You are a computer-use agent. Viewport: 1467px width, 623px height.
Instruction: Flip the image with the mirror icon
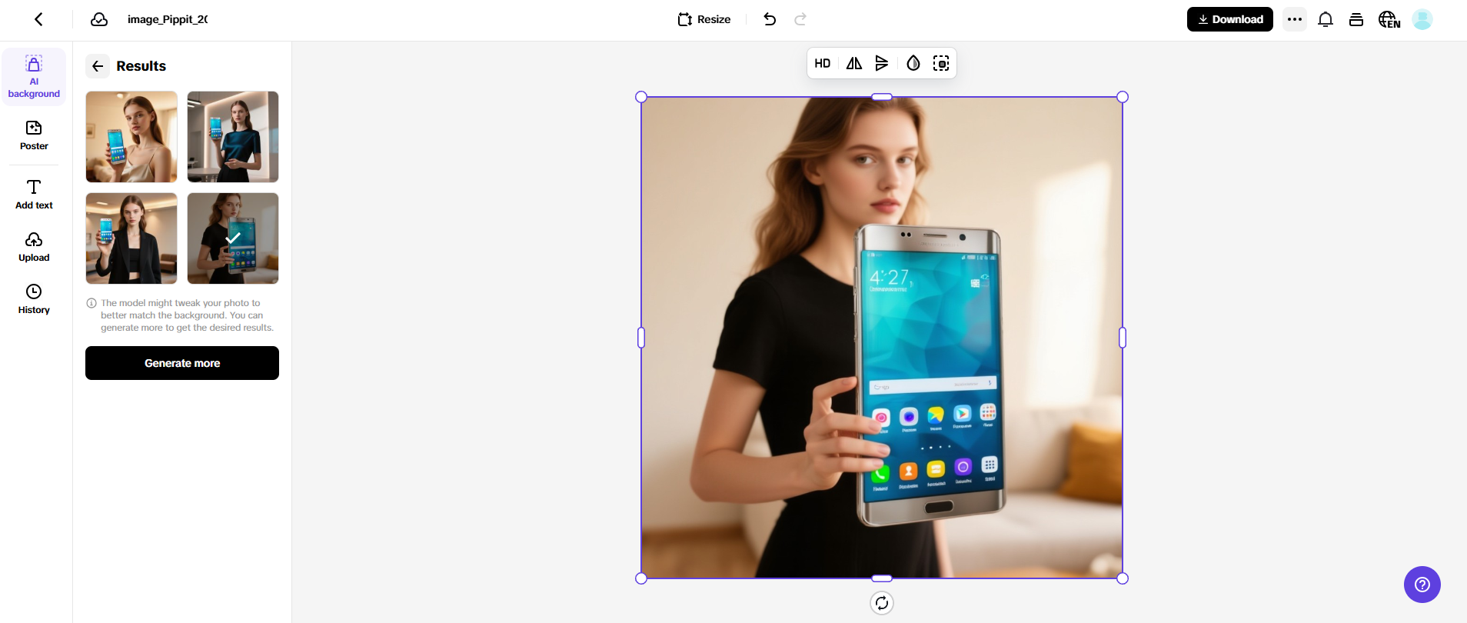[854, 63]
